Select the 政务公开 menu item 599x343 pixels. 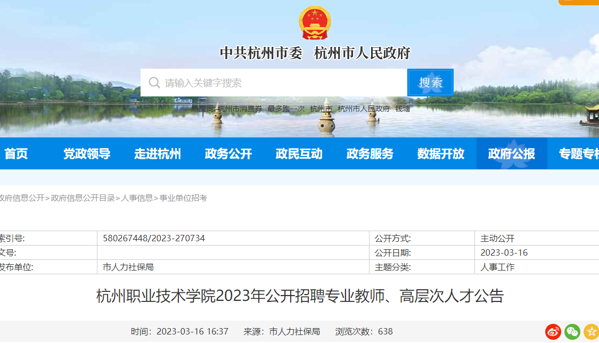pos(228,153)
